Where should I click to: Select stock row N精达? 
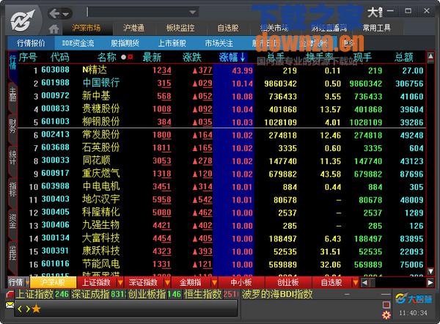[221, 70]
